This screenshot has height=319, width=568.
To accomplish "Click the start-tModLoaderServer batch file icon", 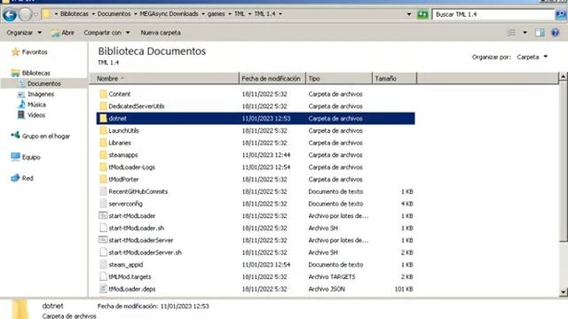I will click(x=103, y=240).
